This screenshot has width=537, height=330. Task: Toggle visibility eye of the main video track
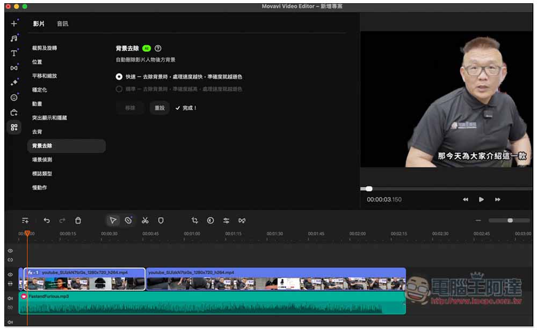point(10,275)
